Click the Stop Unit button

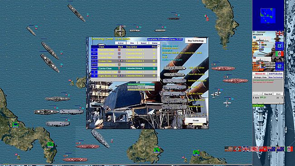(x=268, y=94)
